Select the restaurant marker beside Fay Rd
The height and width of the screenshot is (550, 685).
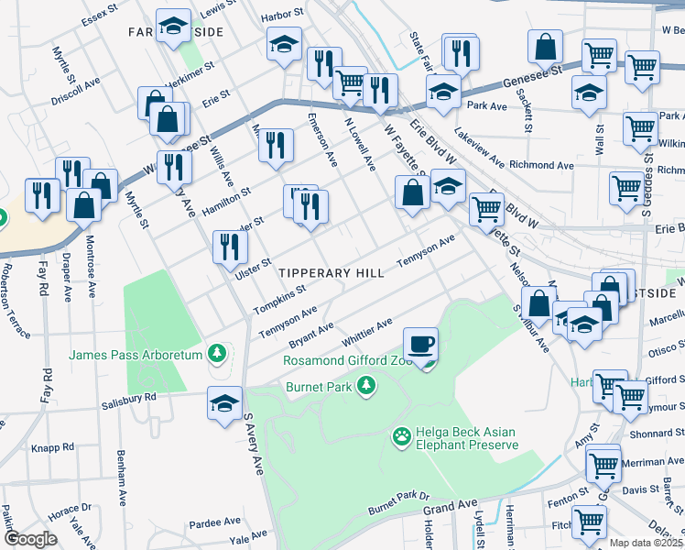42,195
